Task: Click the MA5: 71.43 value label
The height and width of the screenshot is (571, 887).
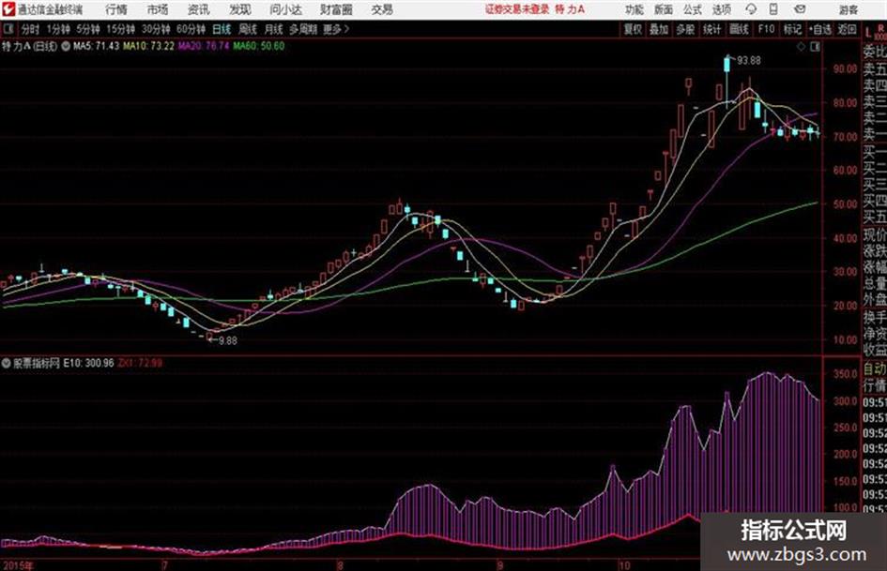Action: [96, 46]
